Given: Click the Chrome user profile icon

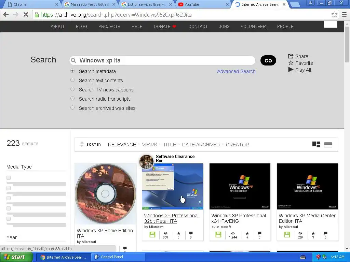Looking at the screenshot, I should (310, 3).
